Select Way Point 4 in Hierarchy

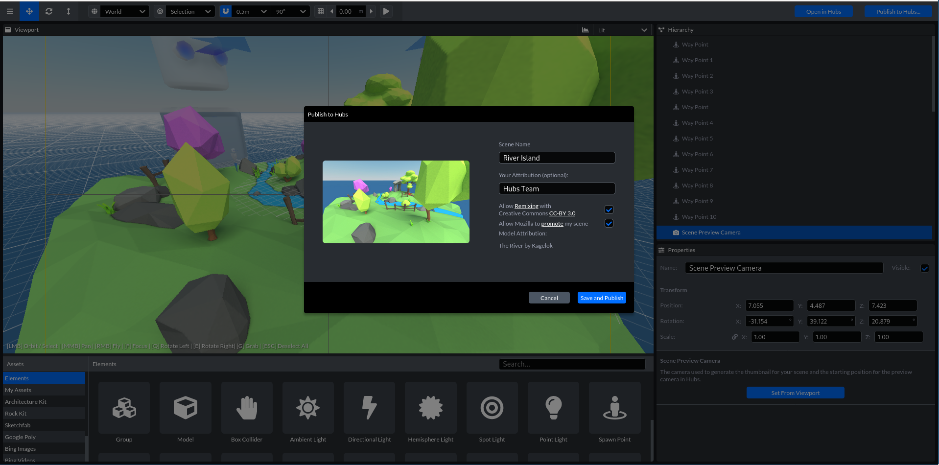(x=794, y=123)
